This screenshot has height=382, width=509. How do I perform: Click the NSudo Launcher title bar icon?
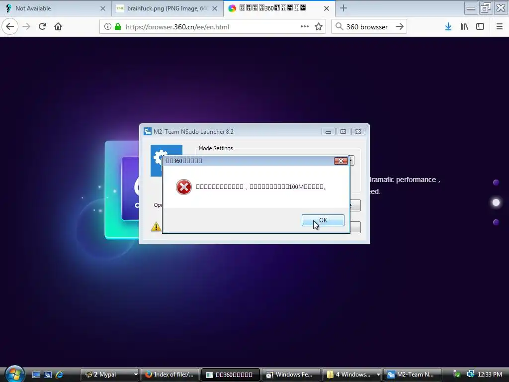(x=148, y=131)
